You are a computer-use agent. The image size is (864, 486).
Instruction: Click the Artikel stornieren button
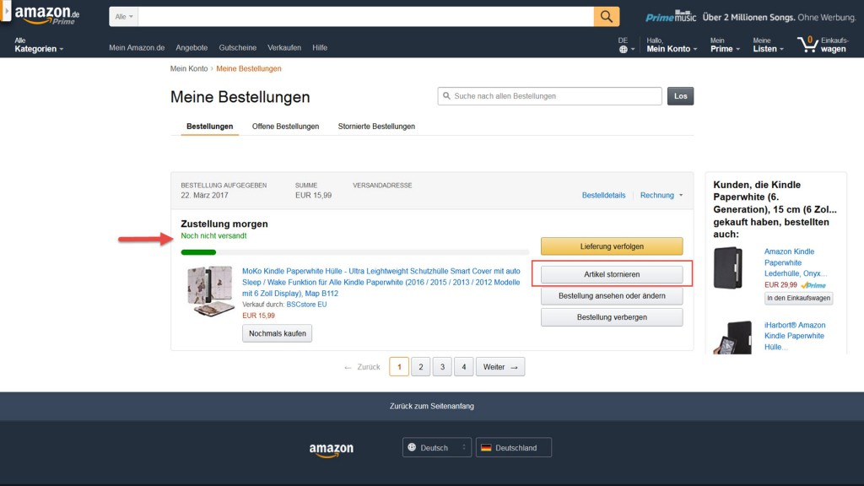pyautogui.click(x=612, y=274)
